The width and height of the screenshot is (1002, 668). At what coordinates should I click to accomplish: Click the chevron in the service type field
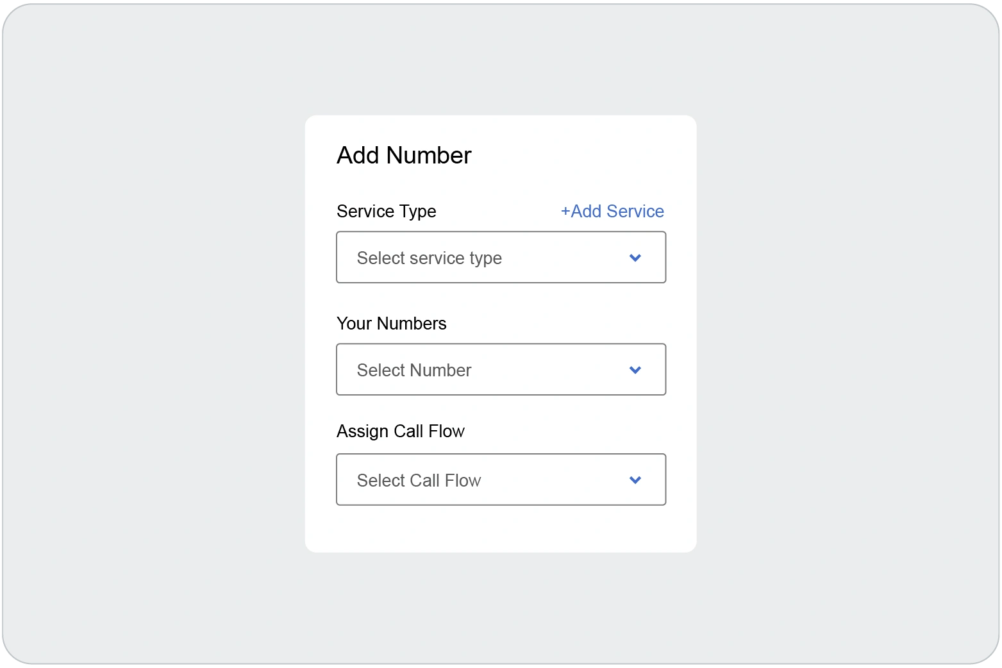(x=635, y=258)
